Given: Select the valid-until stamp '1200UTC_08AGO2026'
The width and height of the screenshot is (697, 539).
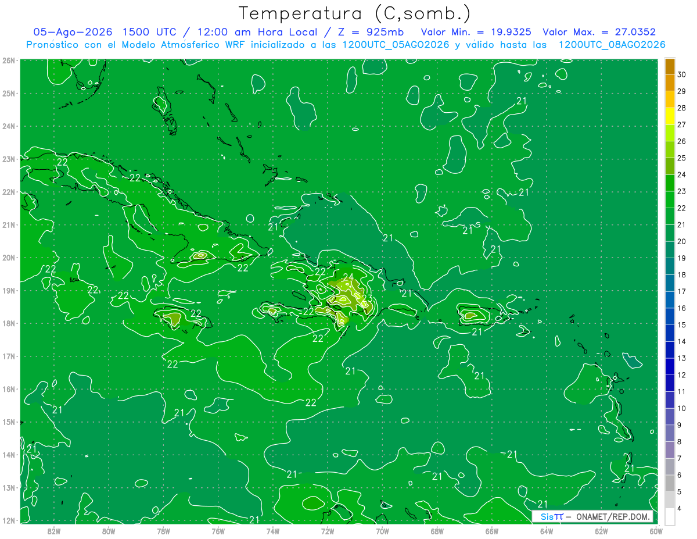Looking at the screenshot, I should (x=612, y=45).
